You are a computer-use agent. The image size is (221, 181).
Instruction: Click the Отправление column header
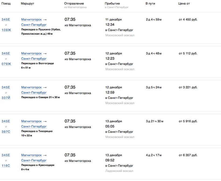74,3
